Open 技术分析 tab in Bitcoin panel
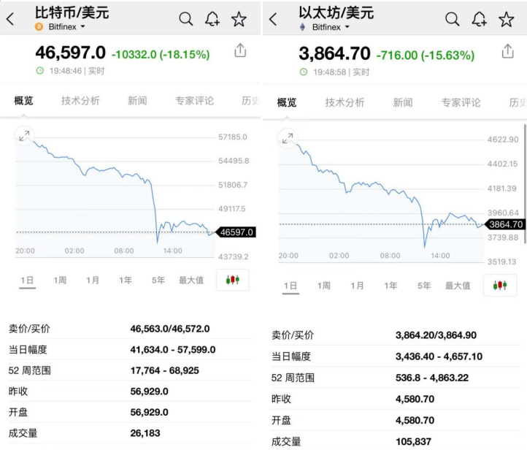Image resolution: width=527 pixels, height=450 pixels. (80, 101)
